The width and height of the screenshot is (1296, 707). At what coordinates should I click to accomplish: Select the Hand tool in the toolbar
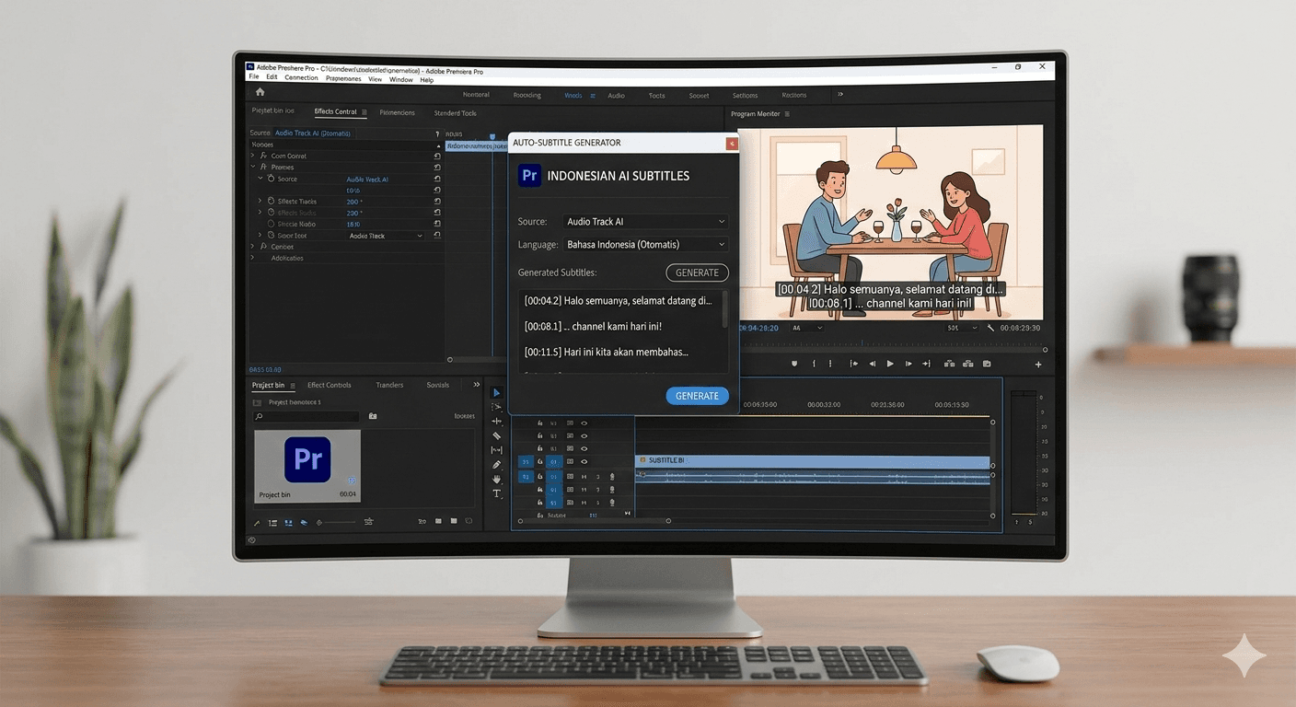(x=497, y=479)
